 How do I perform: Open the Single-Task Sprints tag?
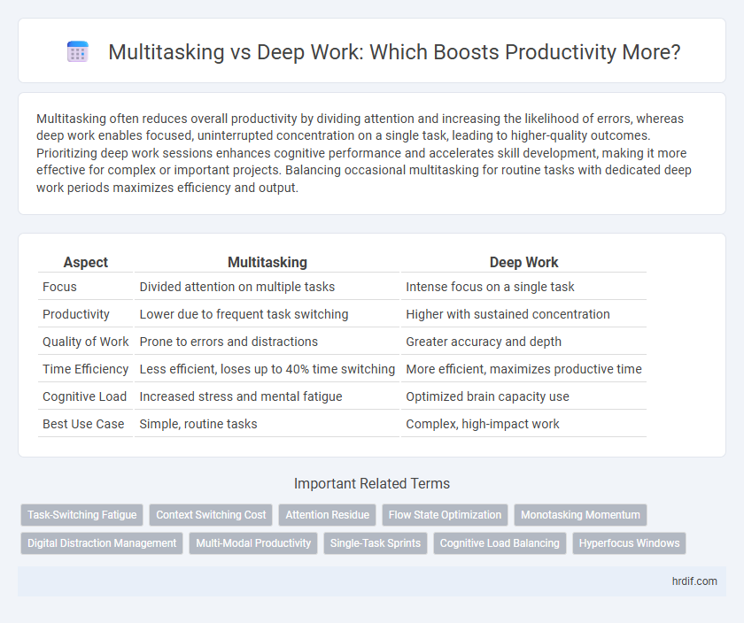click(x=376, y=543)
